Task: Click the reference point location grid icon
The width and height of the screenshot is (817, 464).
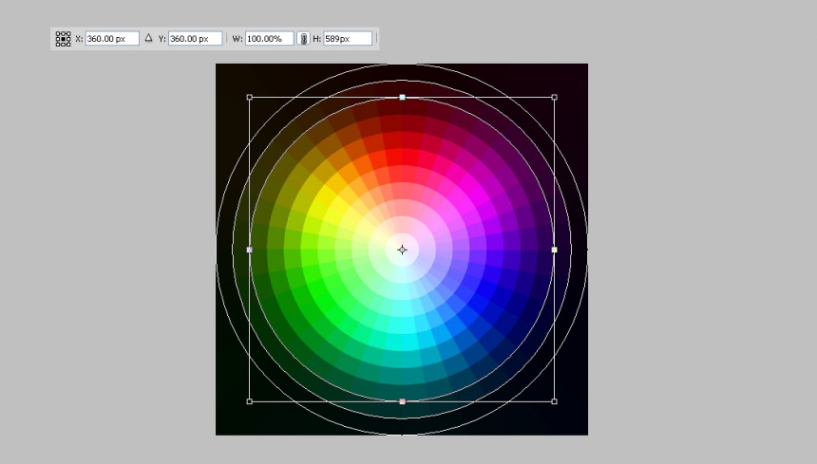Action: [63, 39]
